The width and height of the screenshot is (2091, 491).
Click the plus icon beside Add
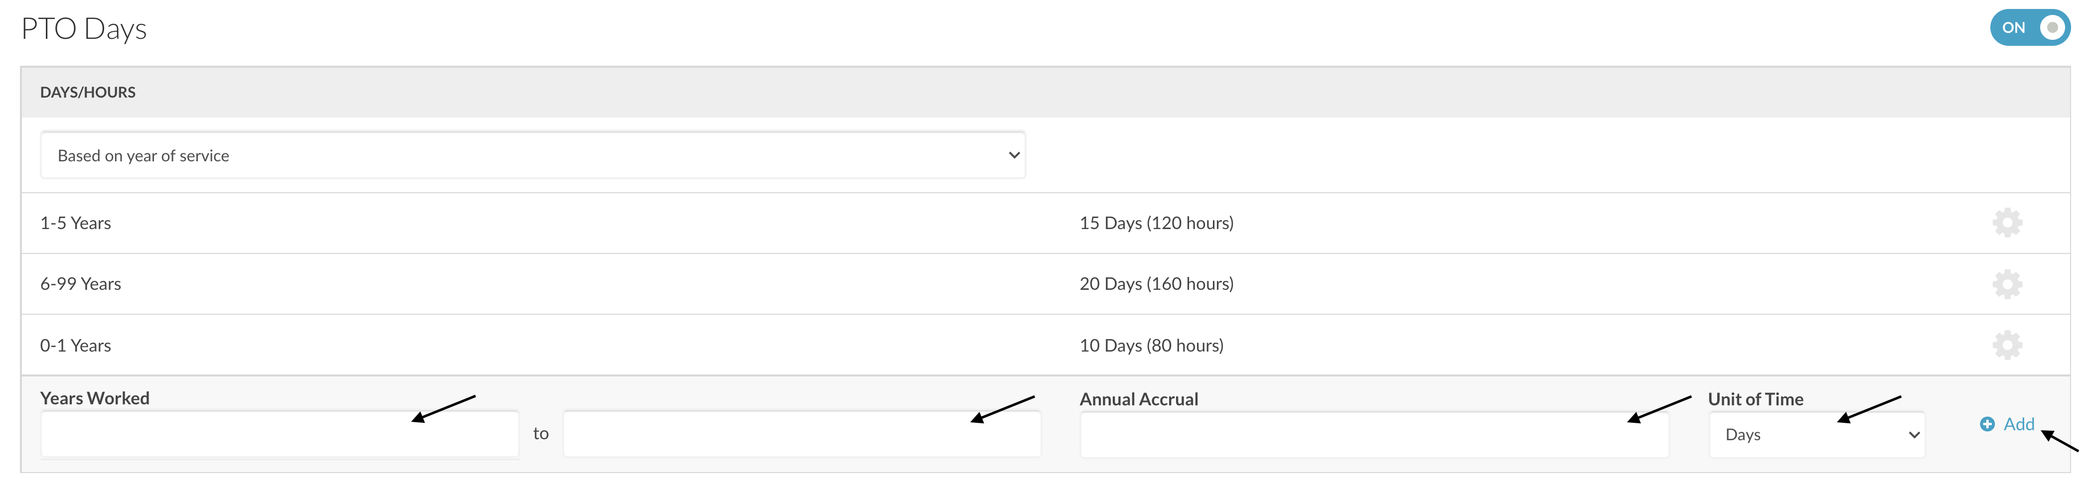(x=1986, y=424)
